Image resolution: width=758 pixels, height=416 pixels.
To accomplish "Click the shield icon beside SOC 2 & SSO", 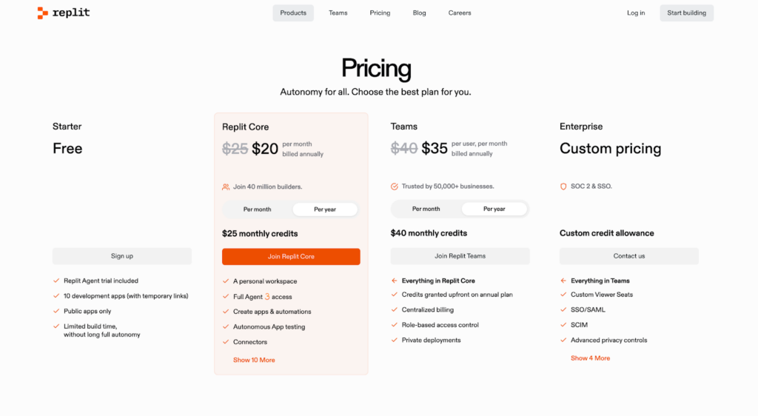I will coord(563,187).
